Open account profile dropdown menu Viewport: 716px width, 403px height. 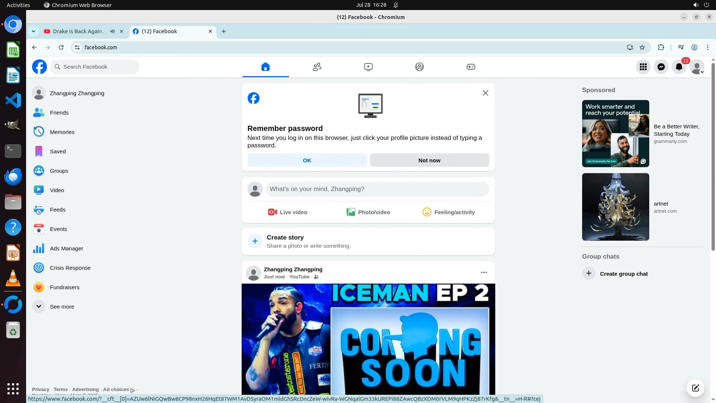(697, 67)
